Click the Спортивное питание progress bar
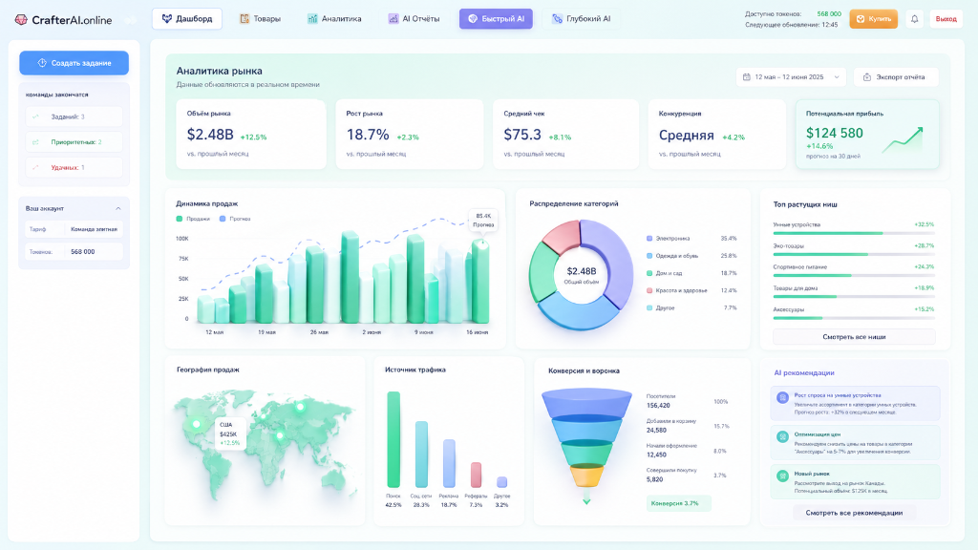Image resolution: width=978 pixels, height=550 pixels. (x=854, y=276)
